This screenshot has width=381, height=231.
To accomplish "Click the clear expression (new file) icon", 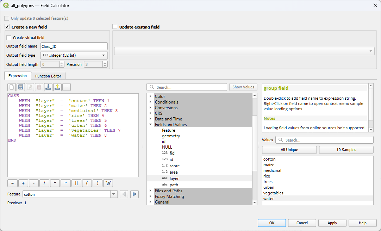I will coord(12,87).
